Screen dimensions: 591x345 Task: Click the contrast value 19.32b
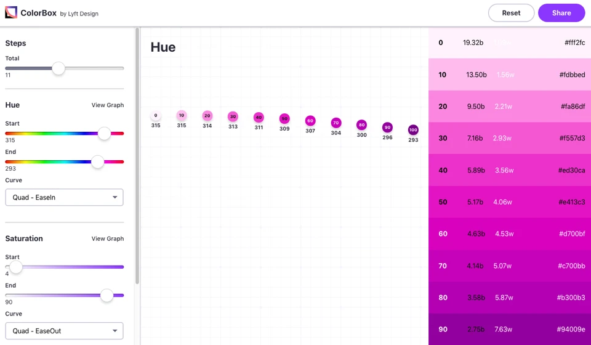[473, 43]
